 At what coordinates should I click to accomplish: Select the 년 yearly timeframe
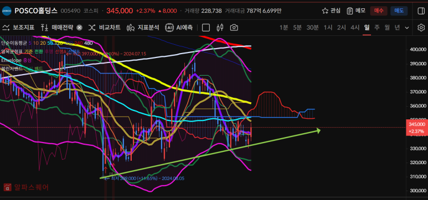pos(397,28)
